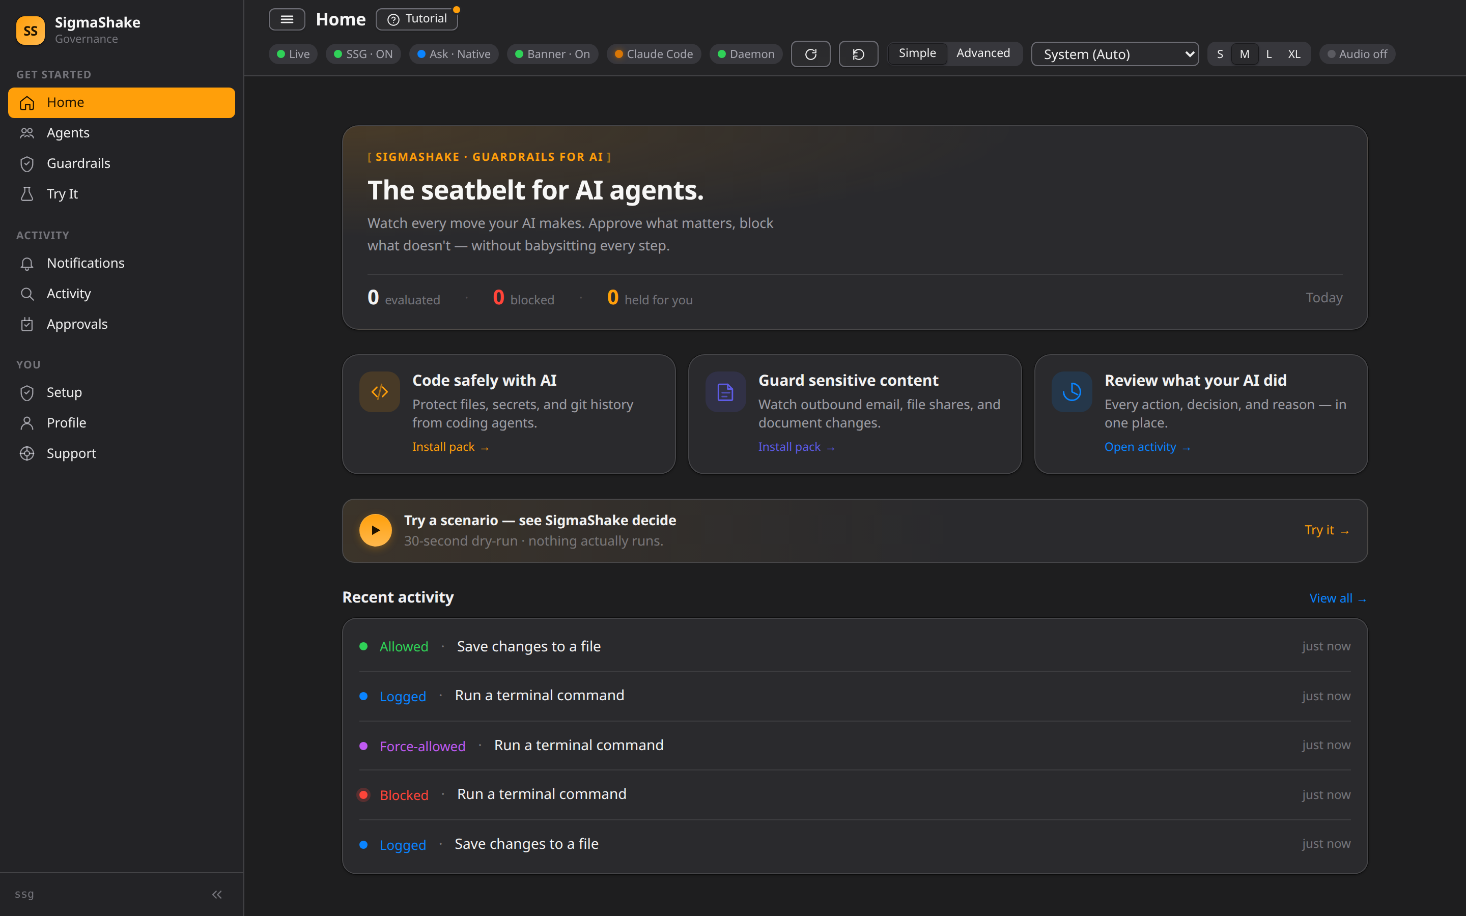
Task: Click the Tutorial question mark icon
Action: click(x=394, y=19)
